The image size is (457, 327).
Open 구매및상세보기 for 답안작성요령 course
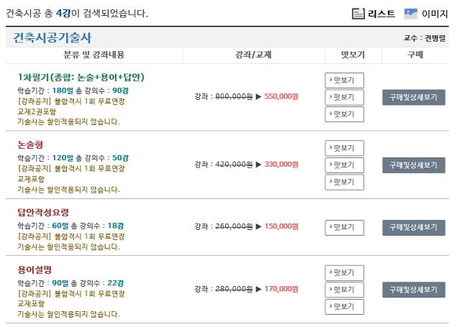point(414,228)
